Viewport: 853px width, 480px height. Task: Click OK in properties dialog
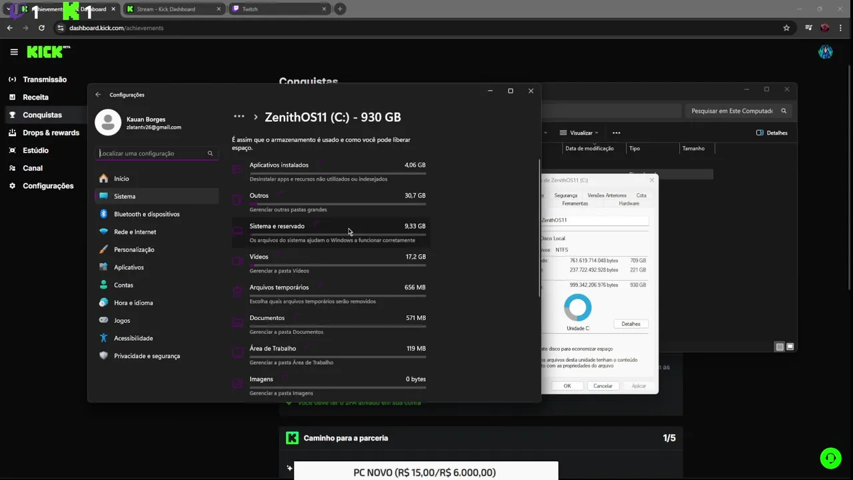[567, 386]
